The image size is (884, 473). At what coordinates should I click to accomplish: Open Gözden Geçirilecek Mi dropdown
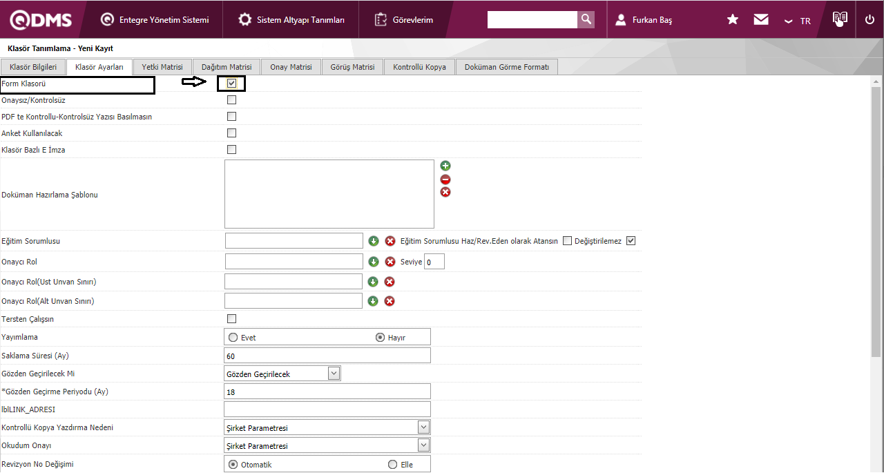pos(282,374)
